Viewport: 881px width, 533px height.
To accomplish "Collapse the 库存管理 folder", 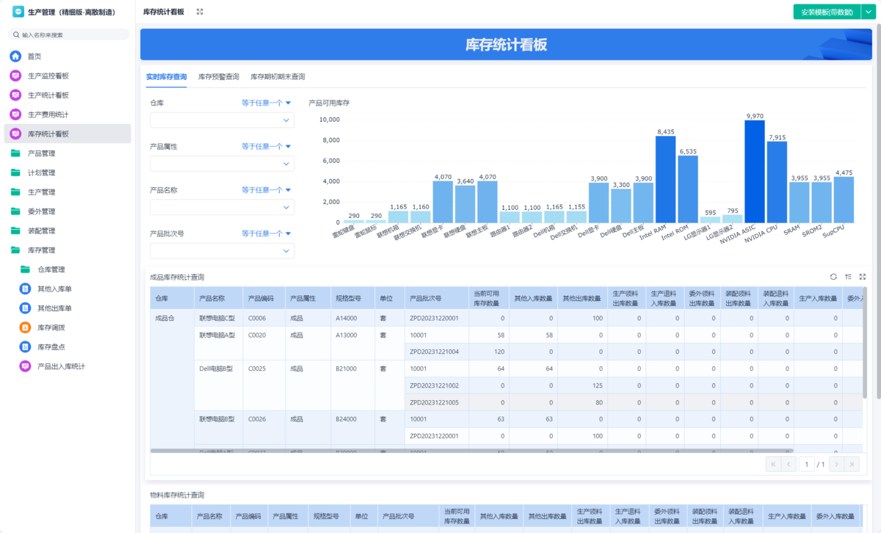I will [x=15, y=250].
